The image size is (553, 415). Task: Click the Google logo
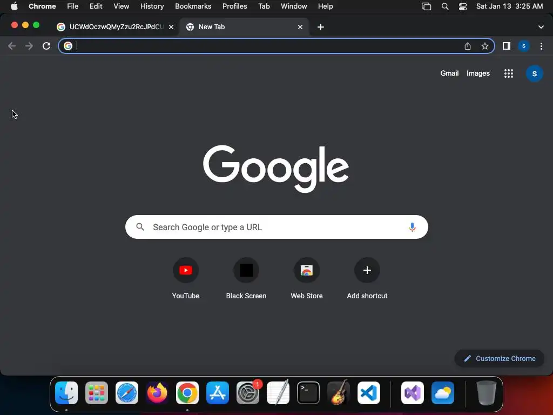pyautogui.click(x=276, y=169)
